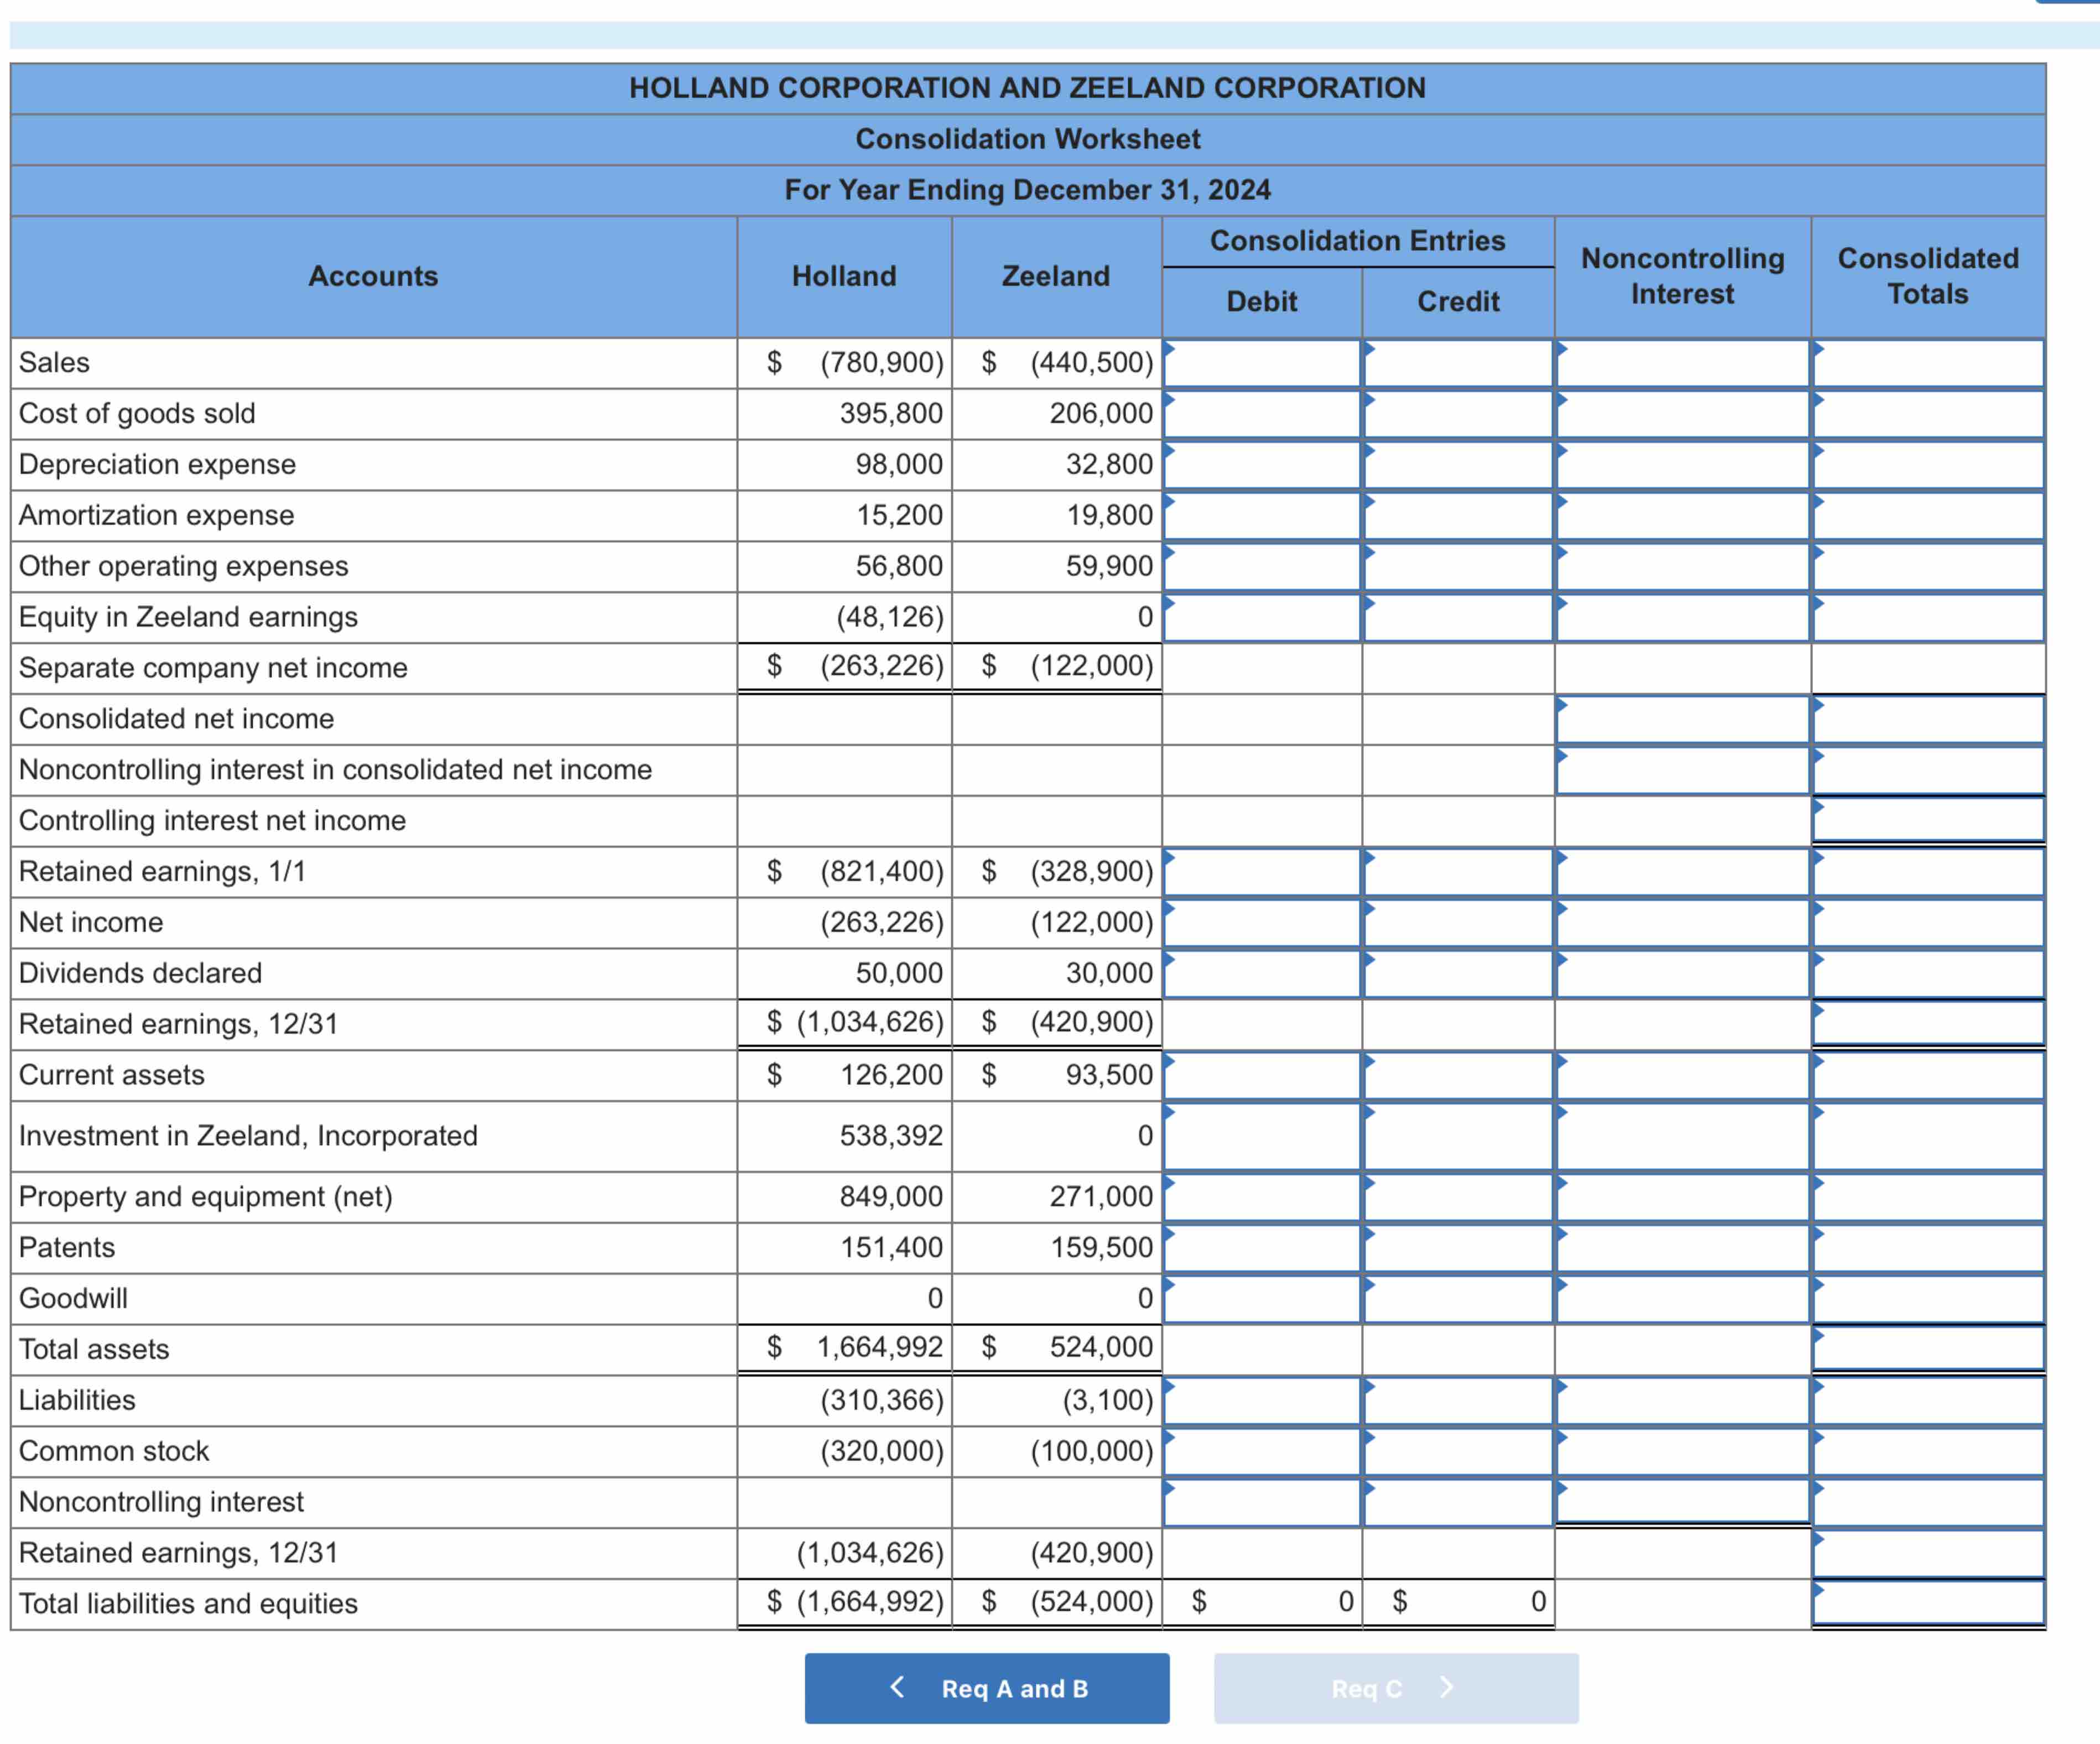Select Equity in Zeeland earnings debit cell
Screen dimensions: 2100x1744
pos(1261,618)
